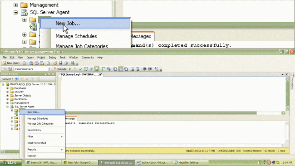
Task: Expand the Security folder node
Action: [x=8, y=92]
